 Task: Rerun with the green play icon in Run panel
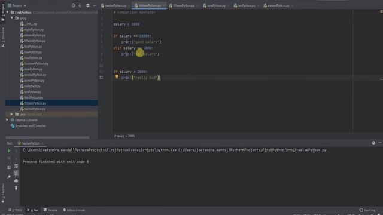[x=9, y=151]
